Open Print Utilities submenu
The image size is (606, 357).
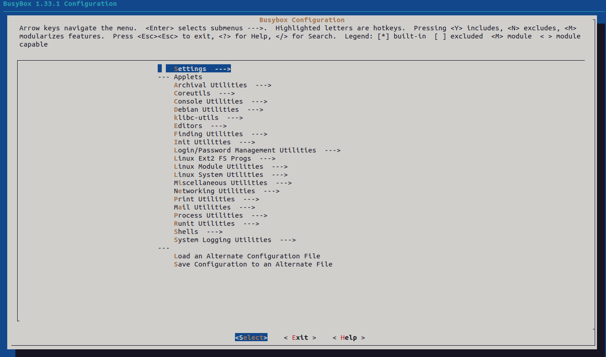(x=216, y=199)
